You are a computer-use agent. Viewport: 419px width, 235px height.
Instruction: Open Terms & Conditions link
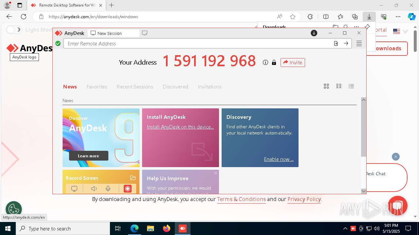pyautogui.click(x=241, y=199)
